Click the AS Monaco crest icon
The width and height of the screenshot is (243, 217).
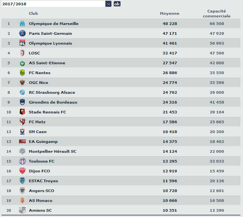(22, 200)
